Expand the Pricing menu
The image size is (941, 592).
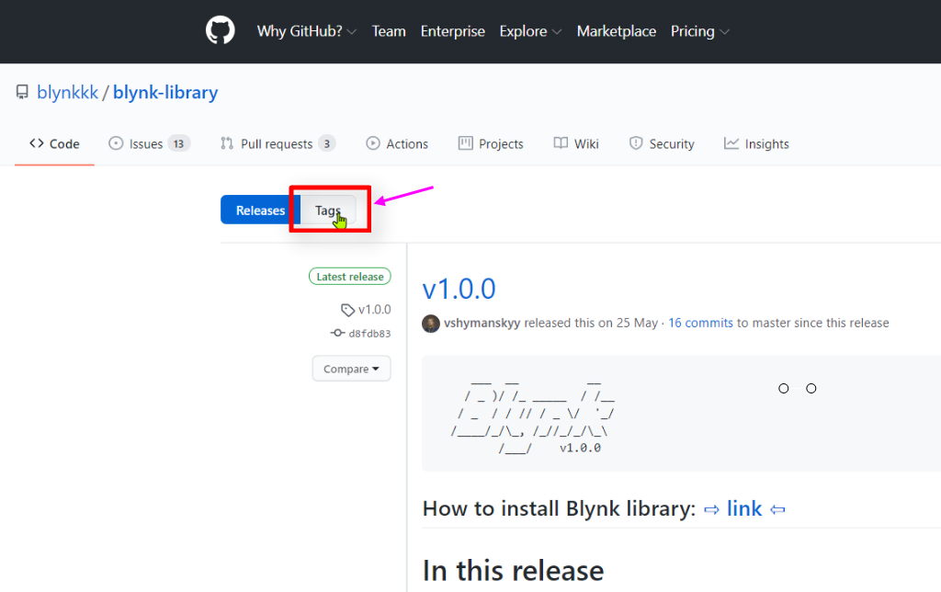click(x=699, y=31)
